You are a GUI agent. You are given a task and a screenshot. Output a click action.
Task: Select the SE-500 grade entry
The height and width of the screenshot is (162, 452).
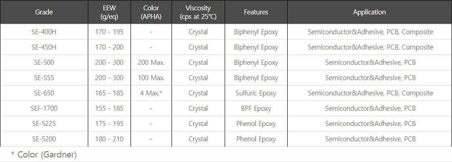tap(44, 62)
